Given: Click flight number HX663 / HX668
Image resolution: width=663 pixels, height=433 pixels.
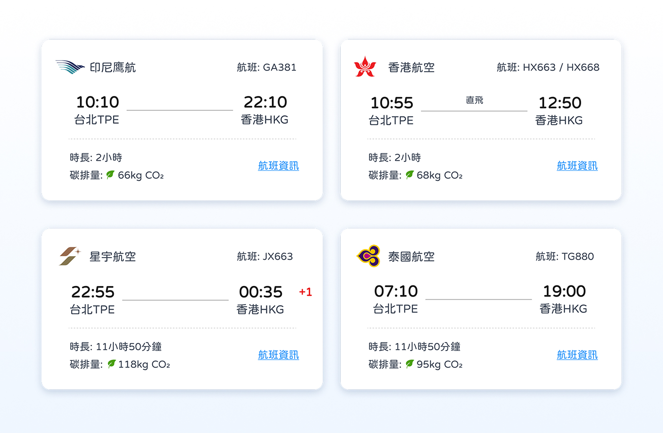Looking at the screenshot, I should (548, 67).
